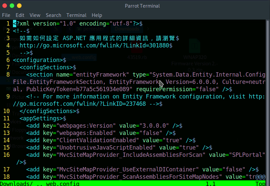This screenshot has height=186, width=270.
Task: Click the "ClientValidationEnabled" key string
Action: (97, 140)
